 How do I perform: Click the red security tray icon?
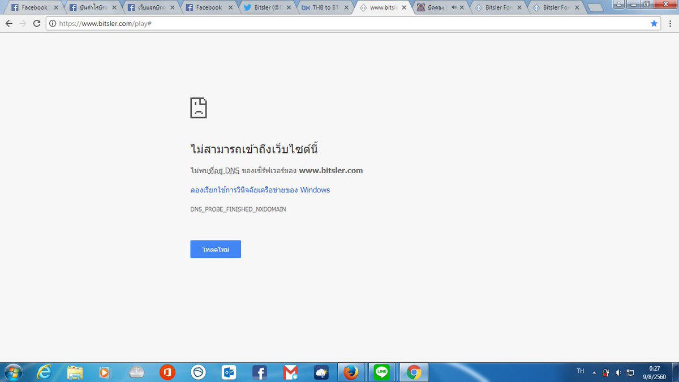tap(606, 372)
